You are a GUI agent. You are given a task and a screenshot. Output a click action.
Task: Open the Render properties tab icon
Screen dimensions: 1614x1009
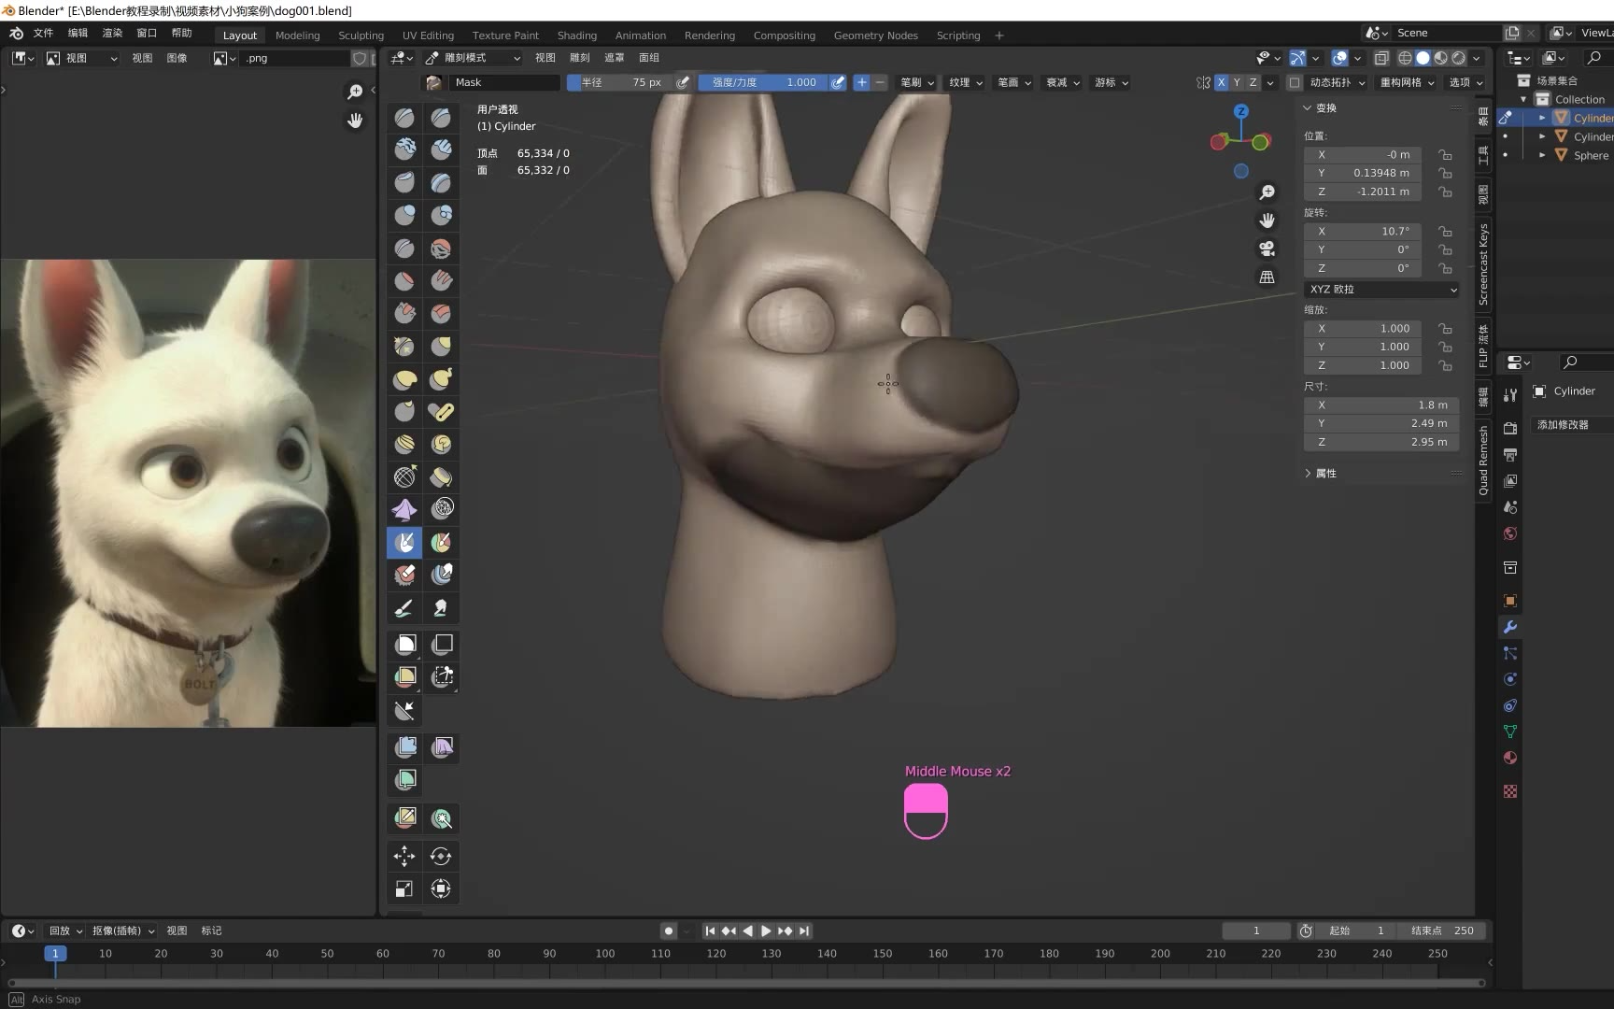[x=1510, y=428]
